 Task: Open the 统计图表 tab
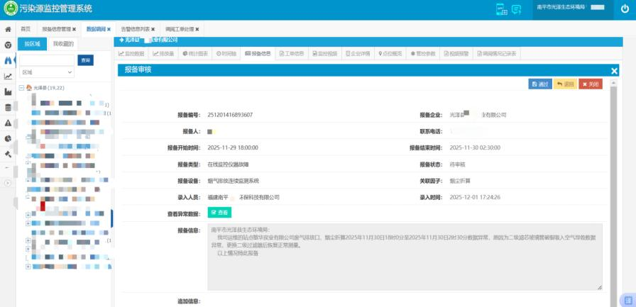[x=194, y=53]
